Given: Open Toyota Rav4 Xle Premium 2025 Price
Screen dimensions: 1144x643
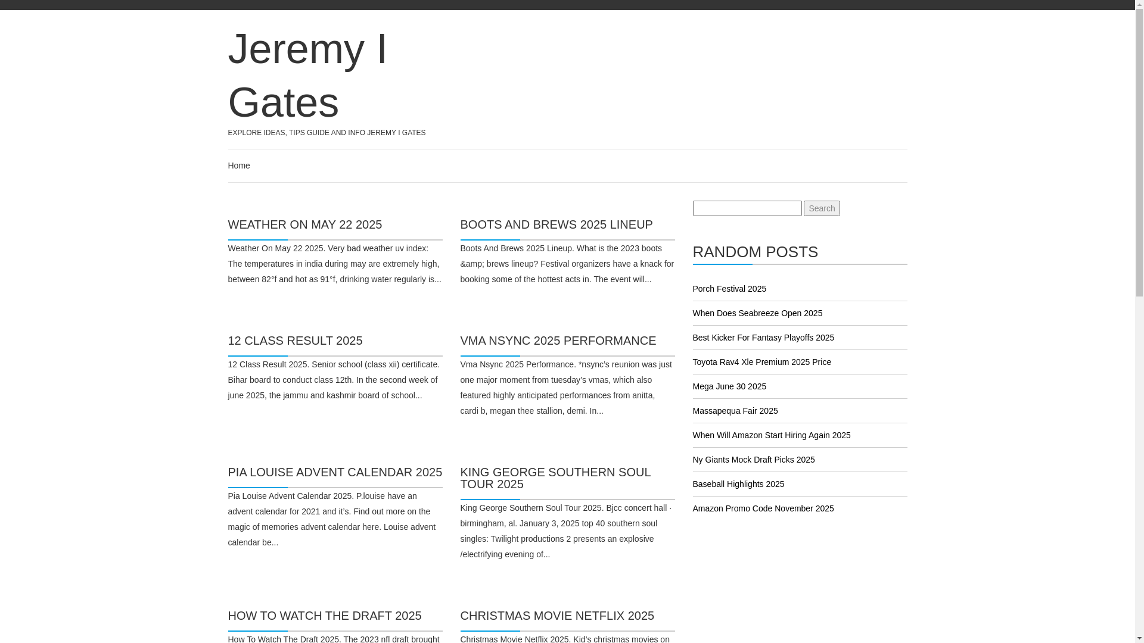Looking at the screenshot, I should pyautogui.click(x=761, y=362).
